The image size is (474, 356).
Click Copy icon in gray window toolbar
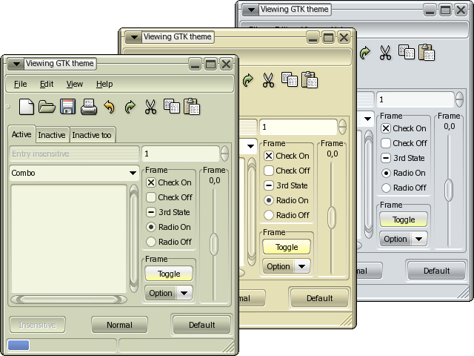point(407,52)
